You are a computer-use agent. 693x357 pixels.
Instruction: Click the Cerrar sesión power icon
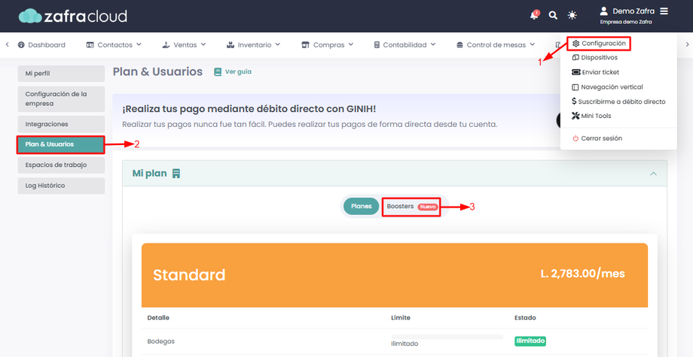(575, 138)
